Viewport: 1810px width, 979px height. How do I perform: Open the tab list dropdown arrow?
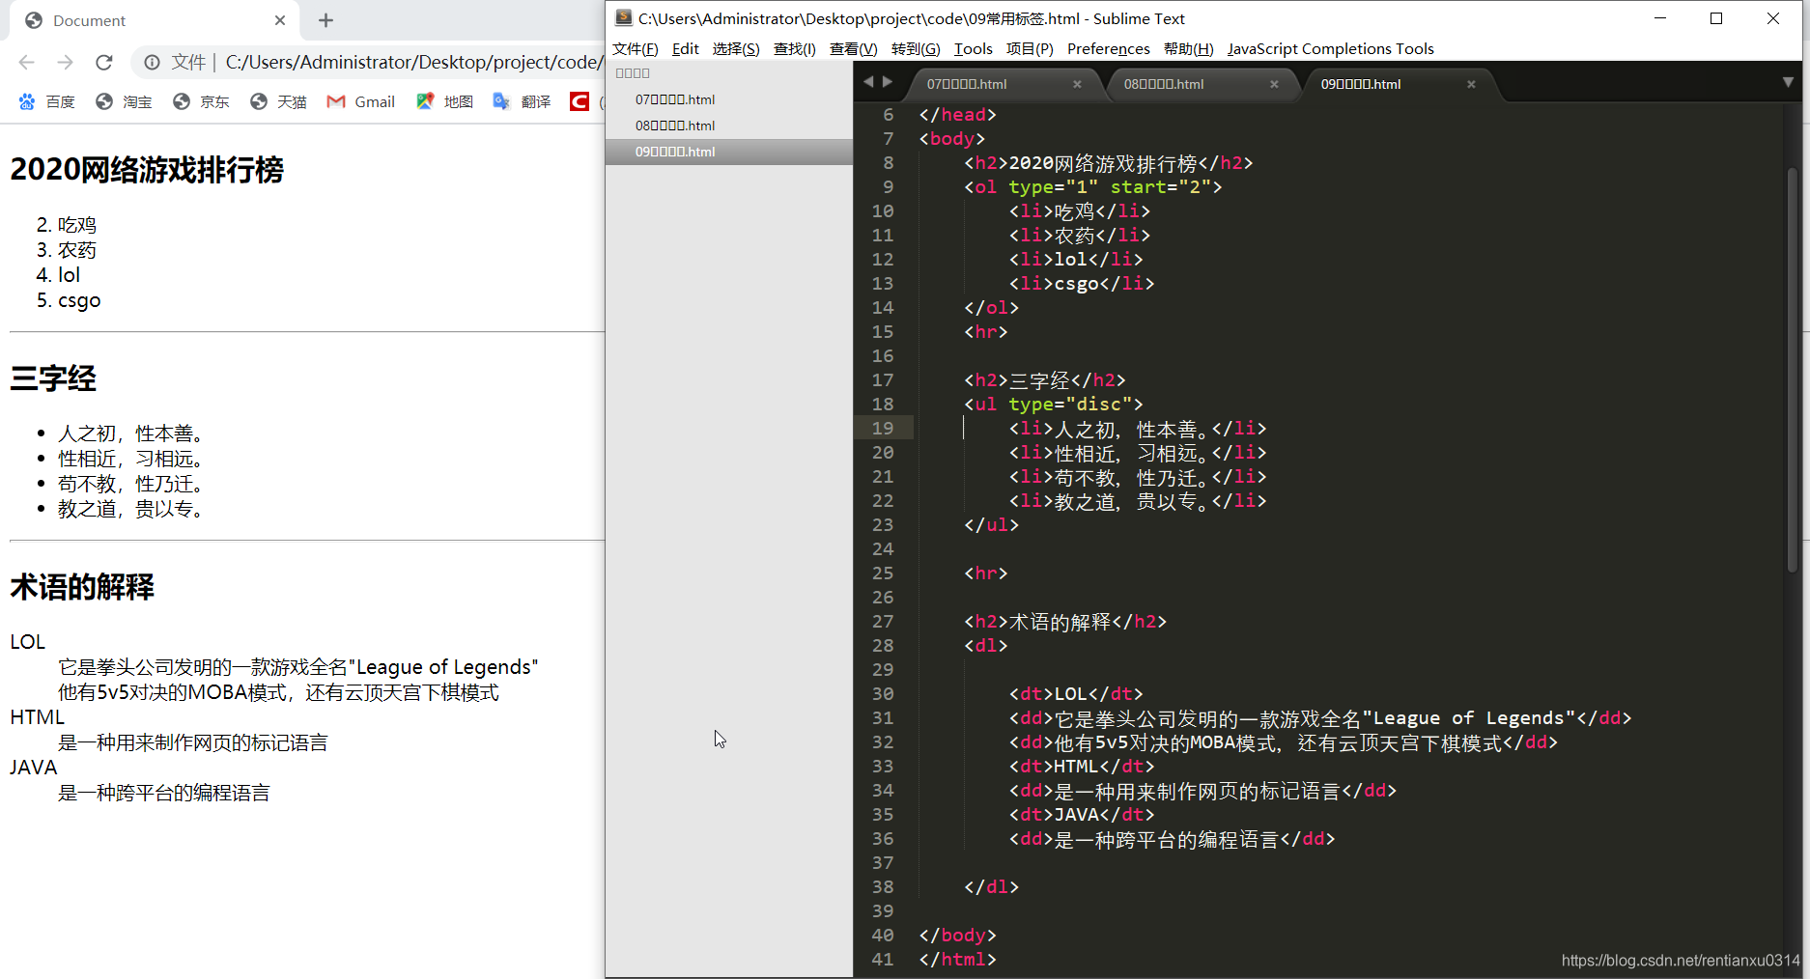coord(1788,83)
